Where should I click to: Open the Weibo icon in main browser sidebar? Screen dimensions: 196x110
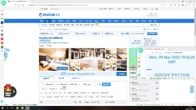pyautogui.click(x=2, y=15)
